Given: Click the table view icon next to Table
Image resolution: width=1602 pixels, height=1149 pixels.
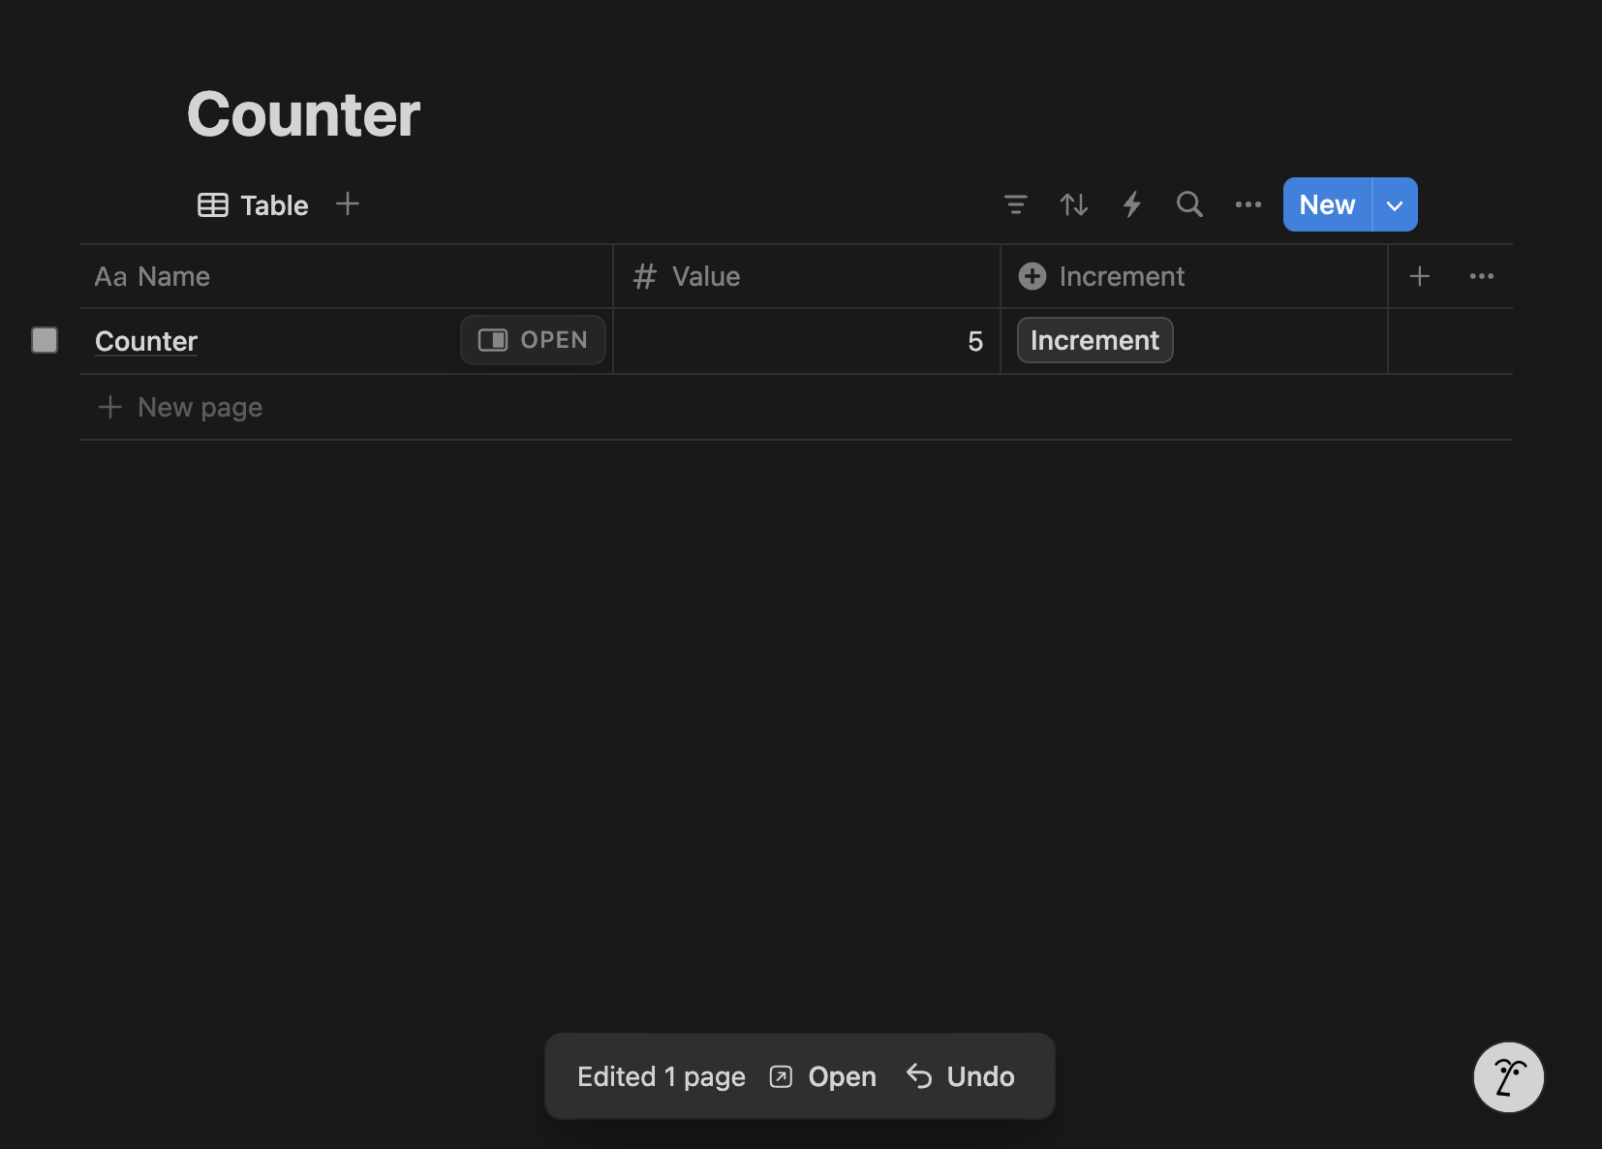Looking at the screenshot, I should [x=211, y=204].
